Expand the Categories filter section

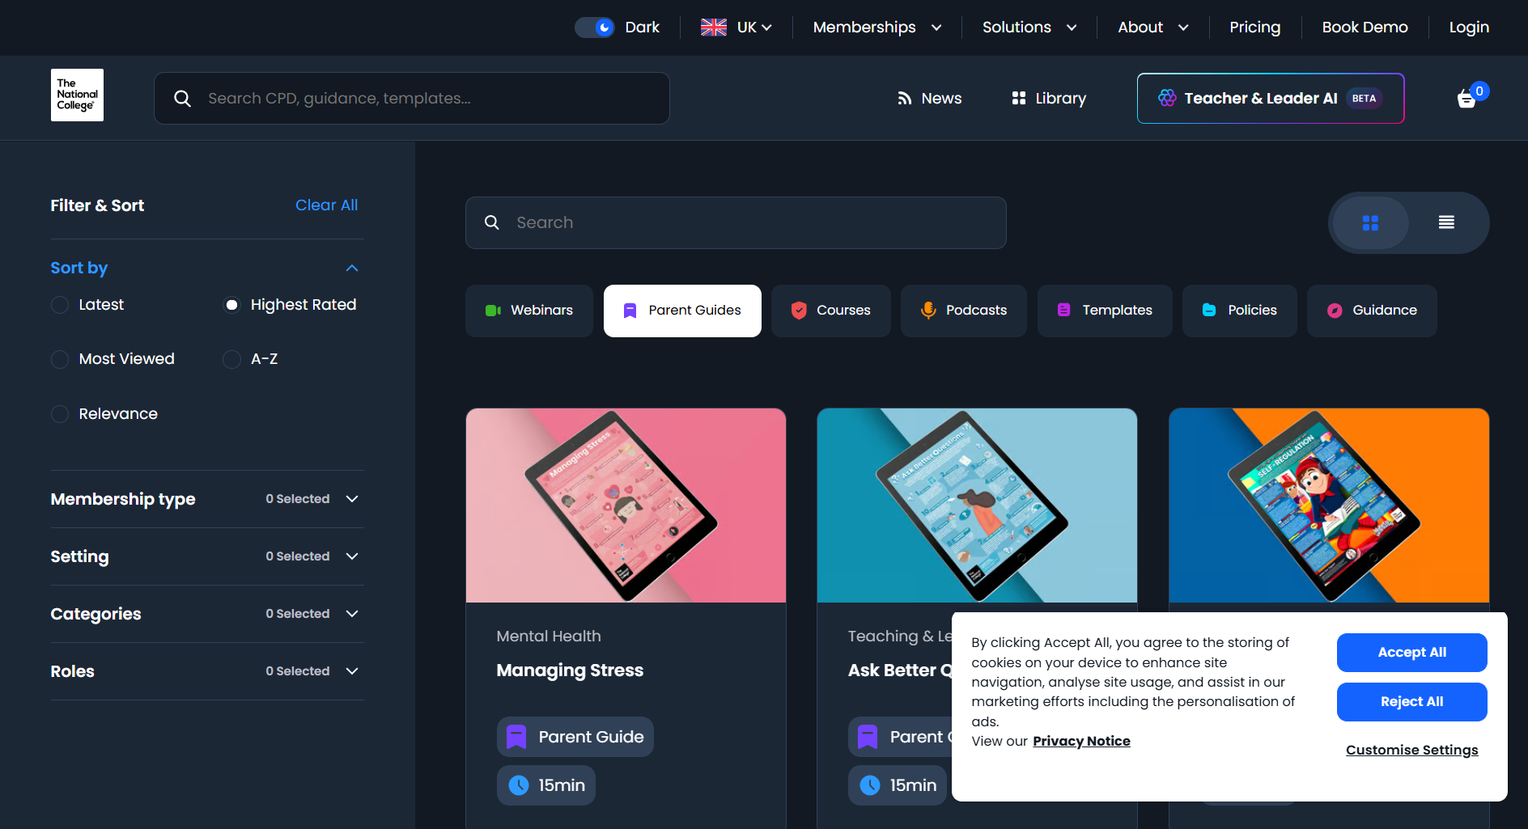click(x=352, y=614)
